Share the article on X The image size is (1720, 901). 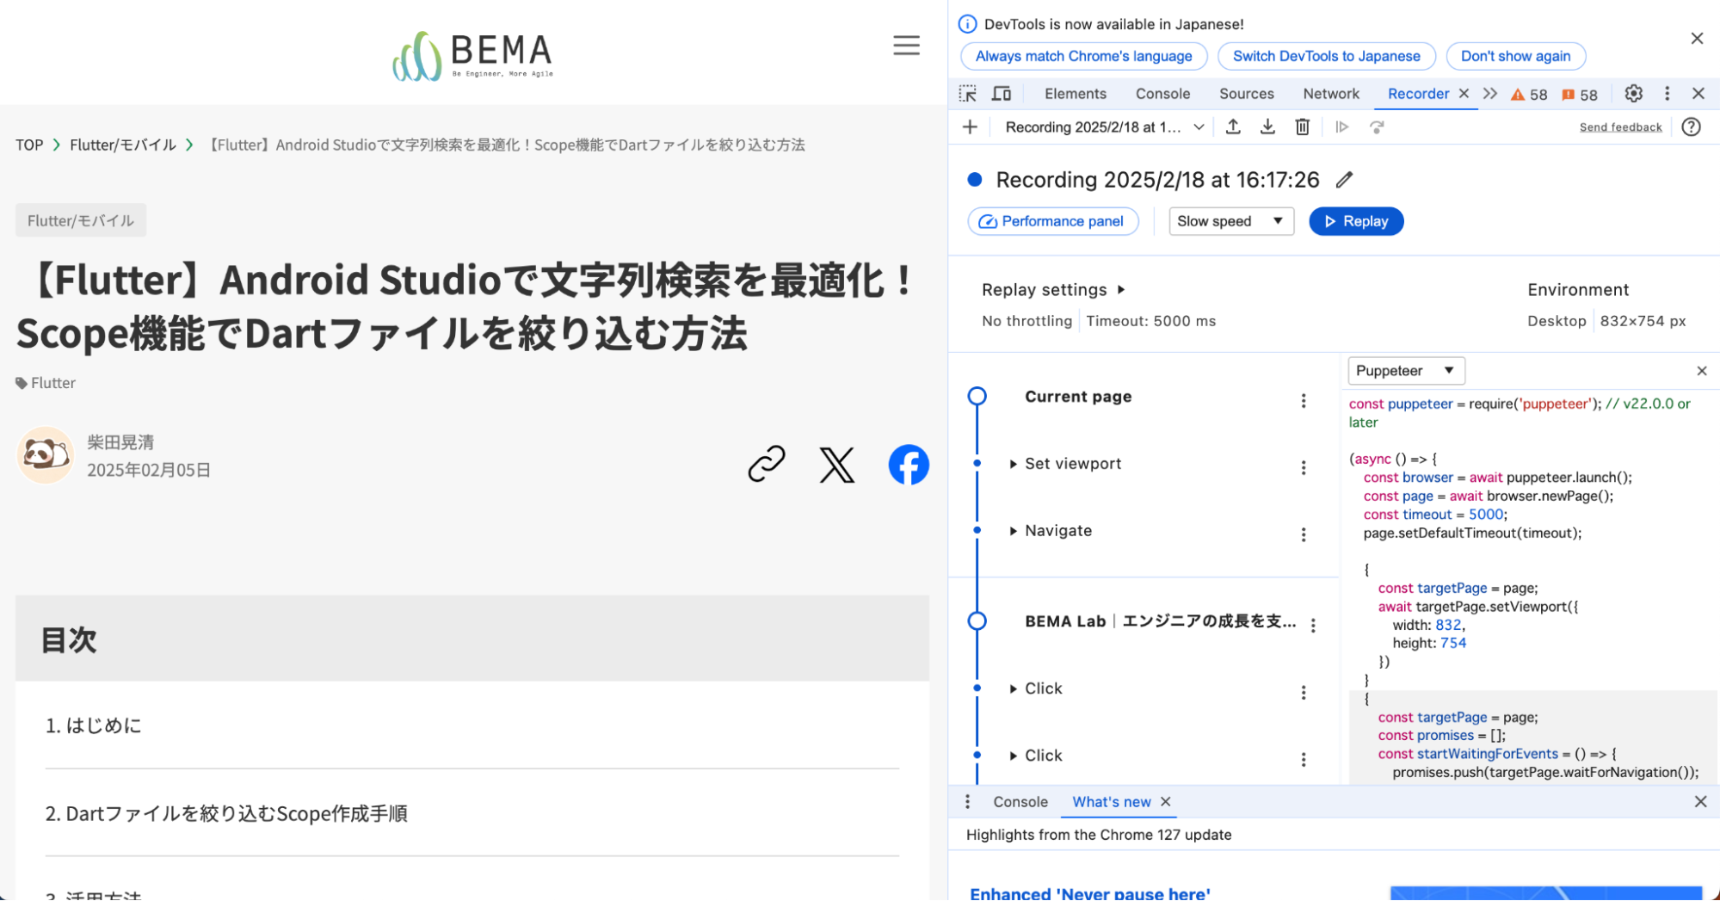click(x=836, y=465)
